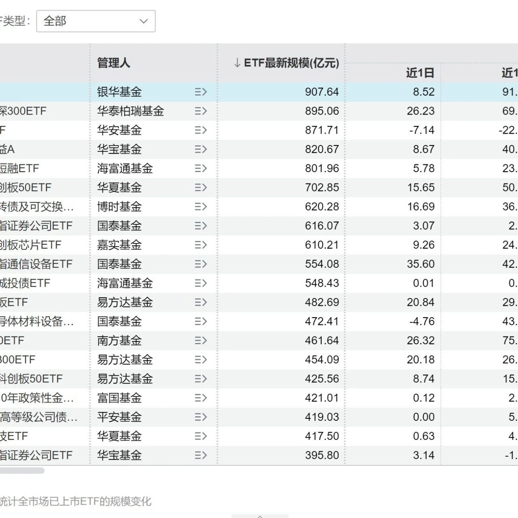Select the 近1日 value -7.14
Viewport: 518px width, 518px height.
coord(422,130)
